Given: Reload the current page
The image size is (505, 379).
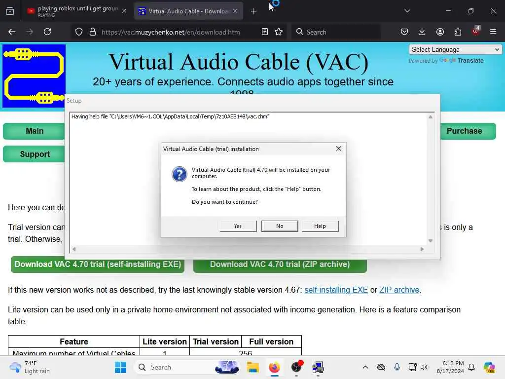Looking at the screenshot, I should coord(47,32).
